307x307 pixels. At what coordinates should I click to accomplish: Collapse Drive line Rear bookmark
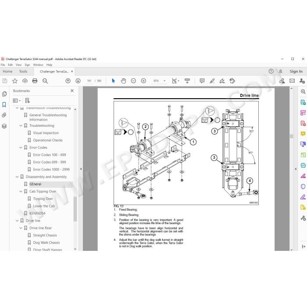tap(21, 228)
